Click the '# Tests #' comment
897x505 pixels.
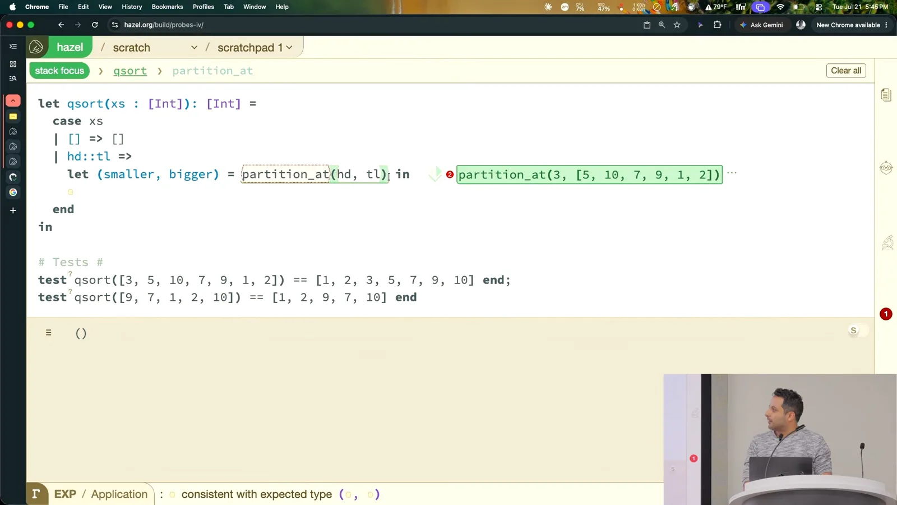[71, 262]
